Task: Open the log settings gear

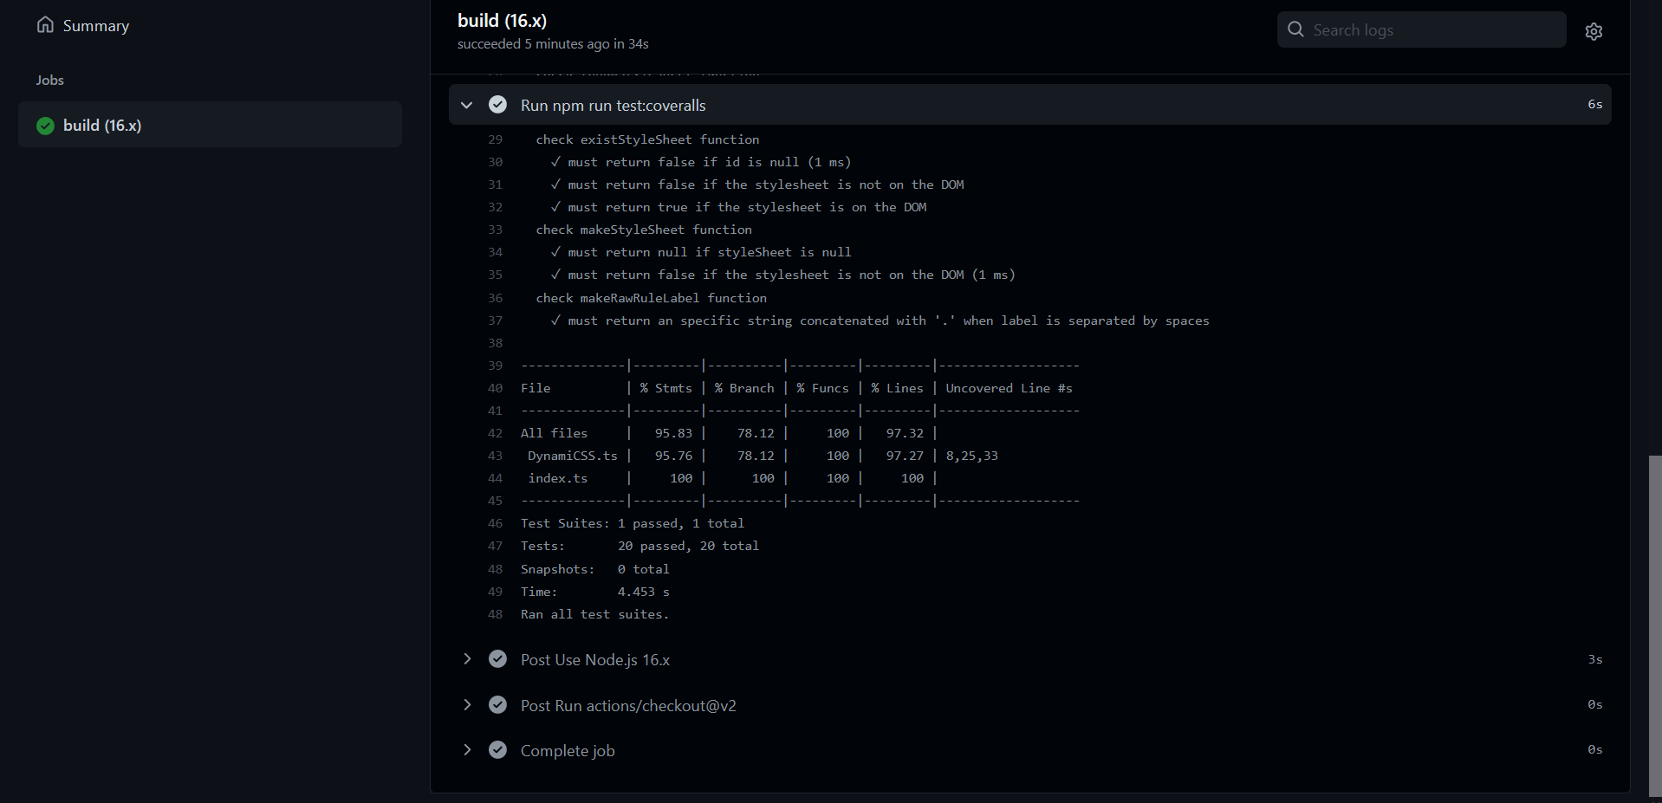Action: (1594, 31)
